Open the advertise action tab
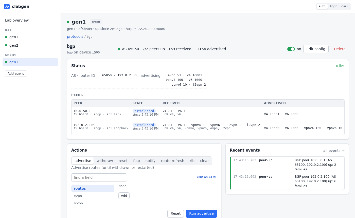This screenshot has width=355, height=218. coord(83,161)
